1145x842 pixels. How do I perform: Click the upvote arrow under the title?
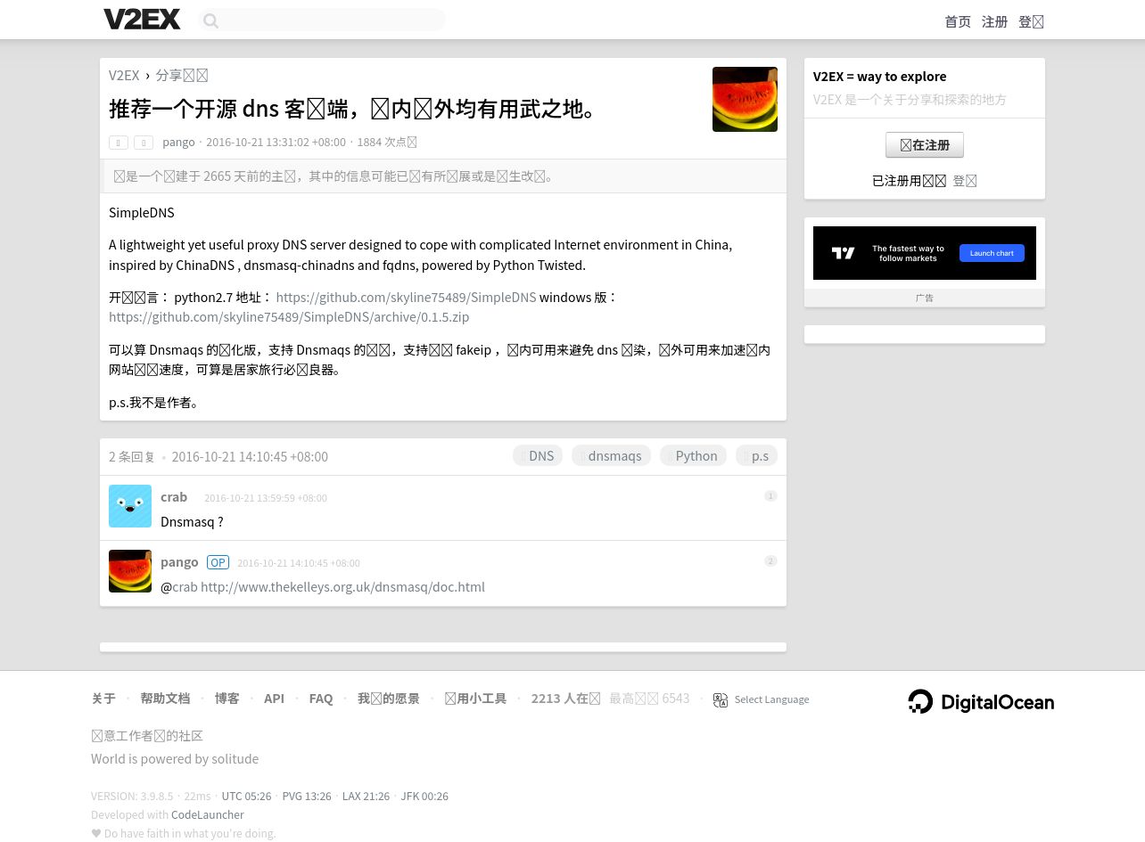[x=119, y=143]
